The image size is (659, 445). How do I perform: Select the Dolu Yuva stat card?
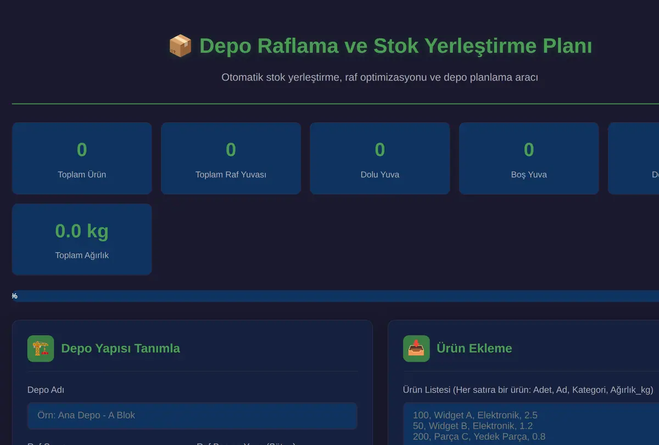[x=380, y=158]
